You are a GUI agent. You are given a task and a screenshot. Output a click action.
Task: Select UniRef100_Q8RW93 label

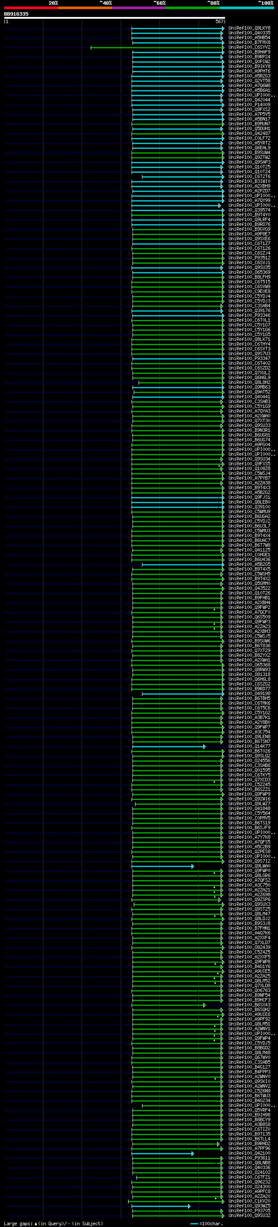point(249,669)
